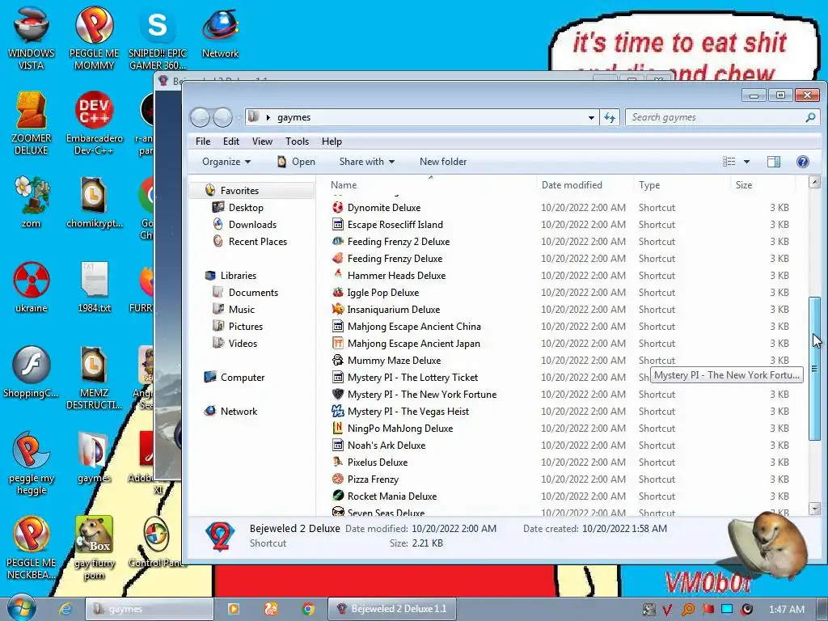Click the Mahjong Escape Ancient Japan icon
Image resolution: width=828 pixels, height=621 pixels.
click(x=338, y=343)
